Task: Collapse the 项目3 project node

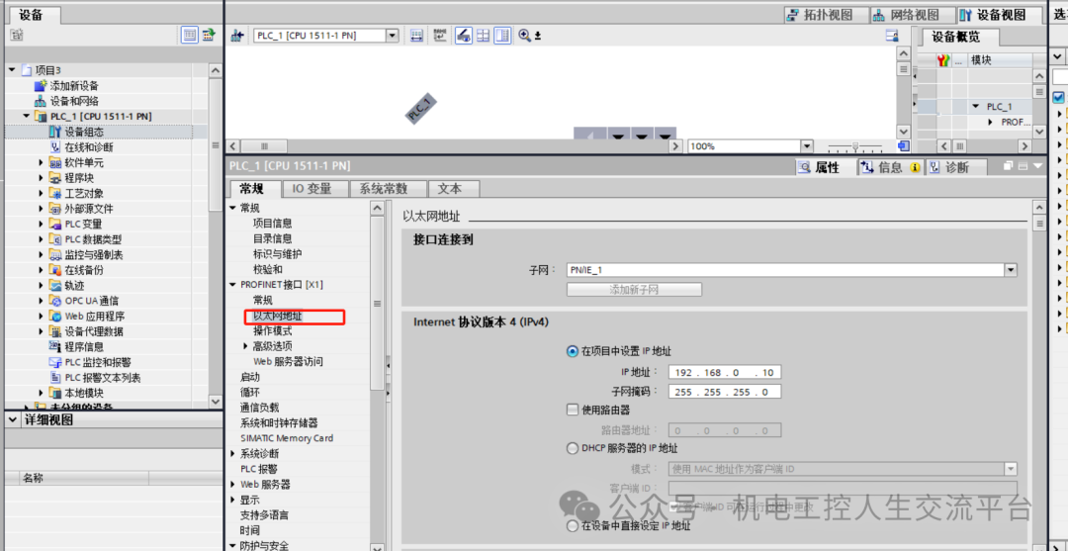Action: pyautogui.click(x=12, y=70)
